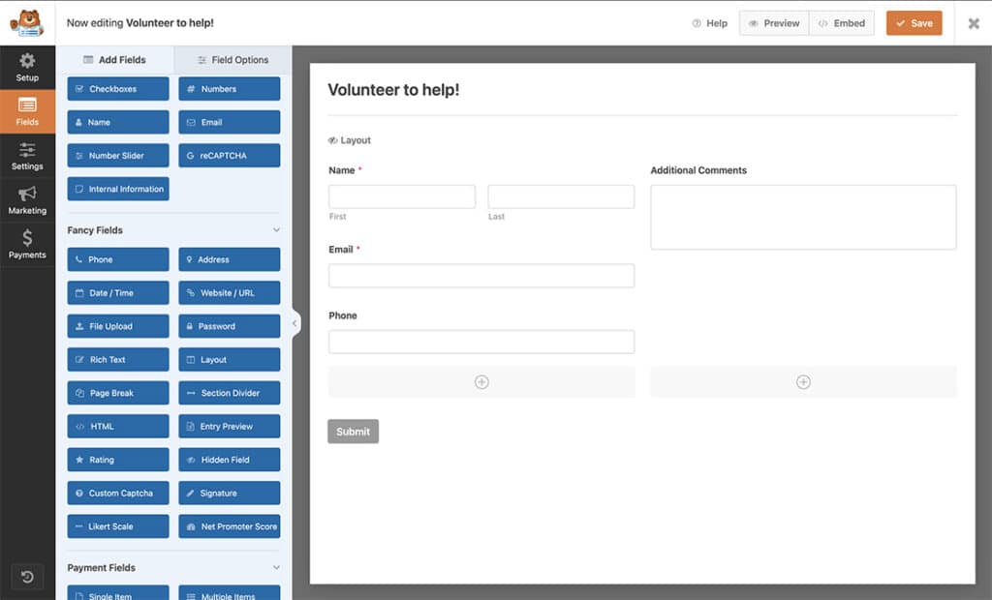Open the Payments dollar panel

click(27, 244)
